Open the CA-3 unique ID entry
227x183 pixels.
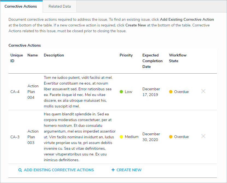pos(15,137)
